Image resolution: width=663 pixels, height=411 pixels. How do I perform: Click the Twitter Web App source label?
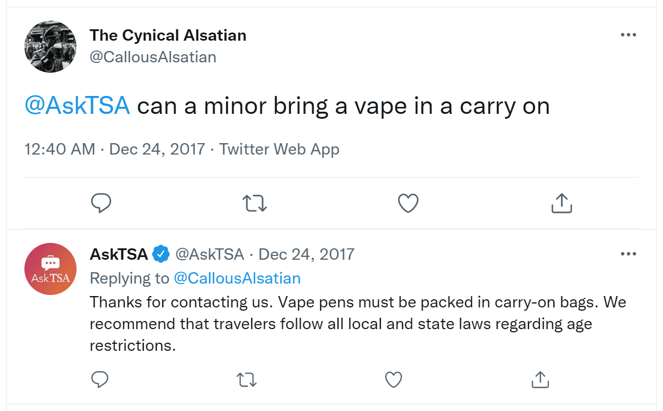pos(279,149)
